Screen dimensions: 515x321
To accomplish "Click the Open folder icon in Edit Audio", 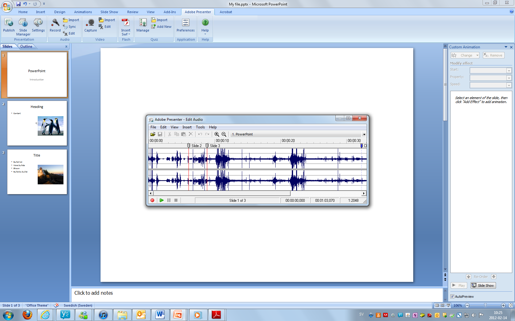I will click(x=153, y=134).
